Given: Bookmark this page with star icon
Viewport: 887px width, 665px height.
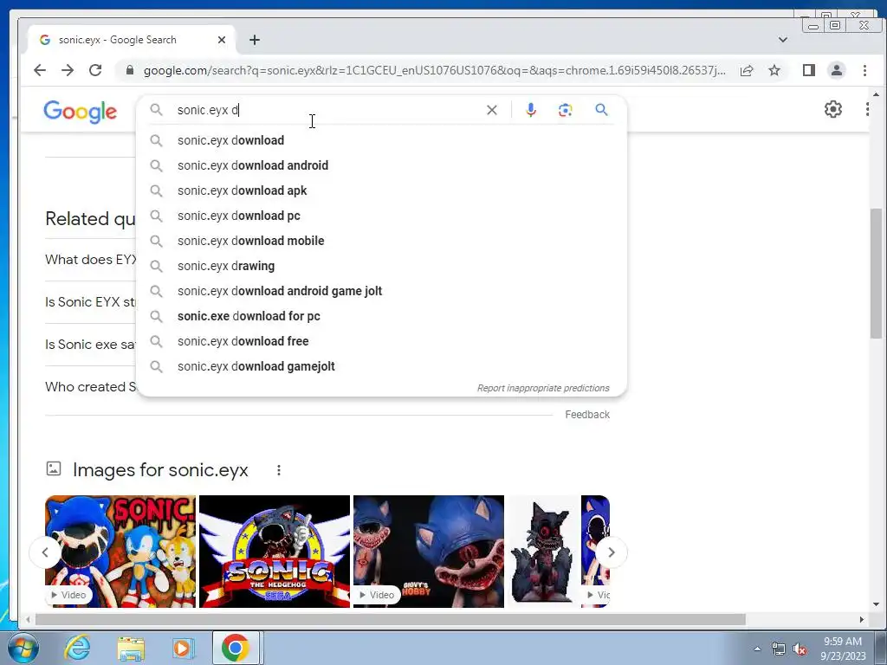Looking at the screenshot, I should (x=774, y=70).
